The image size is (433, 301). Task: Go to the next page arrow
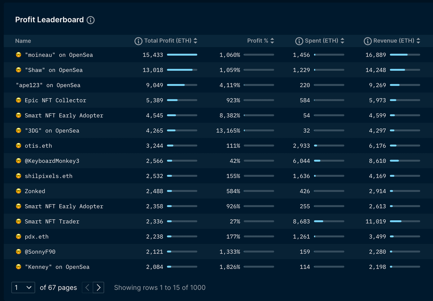coord(98,287)
